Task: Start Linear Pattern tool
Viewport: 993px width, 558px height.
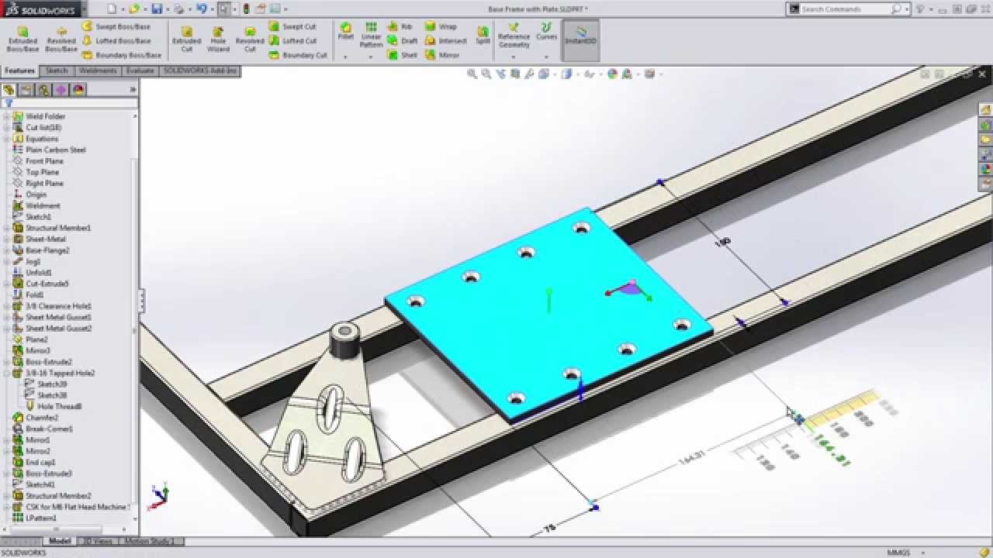Action: tap(372, 36)
